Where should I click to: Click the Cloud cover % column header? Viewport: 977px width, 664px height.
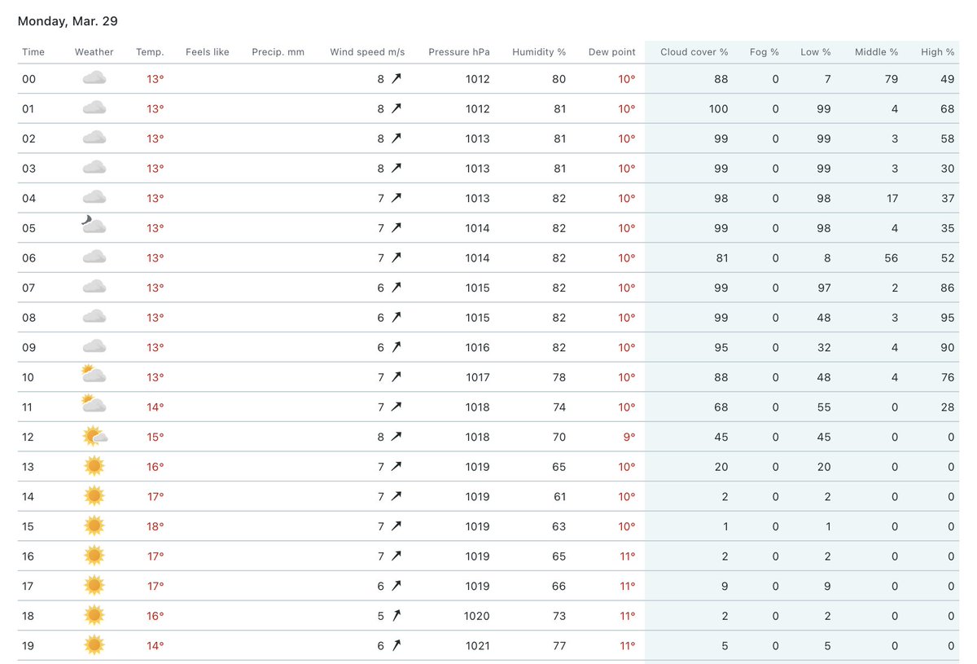pyautogui.click(x=694, y=52)
